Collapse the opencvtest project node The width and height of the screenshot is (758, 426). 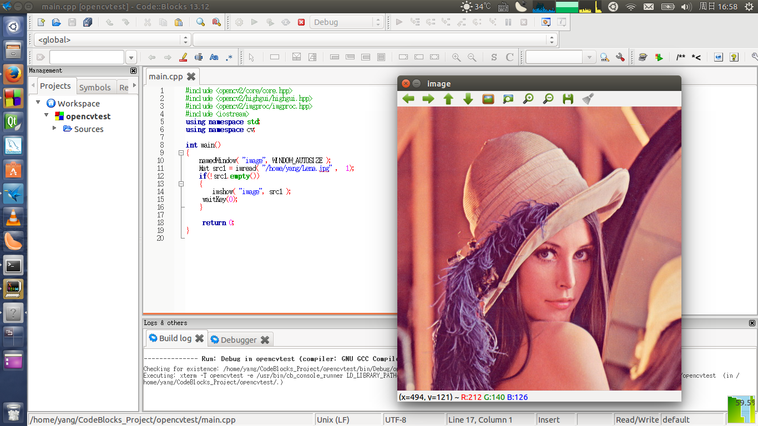click(47, 115)
